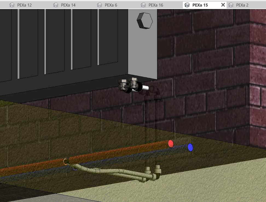
Task: Click the 3D view icon on PEXa 2
Action: point(231,5)
